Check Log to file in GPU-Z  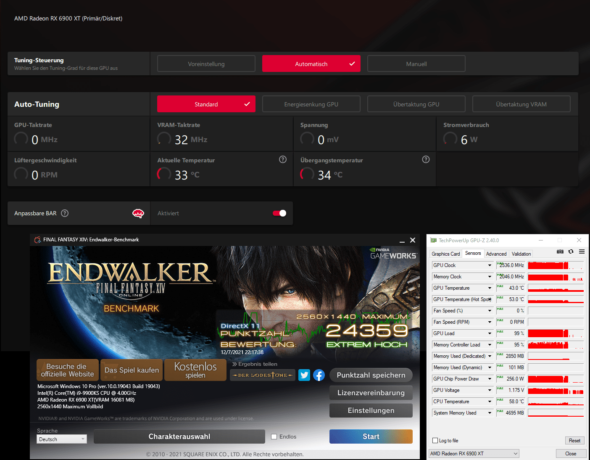pyautogui.click(x=435, y=441)
